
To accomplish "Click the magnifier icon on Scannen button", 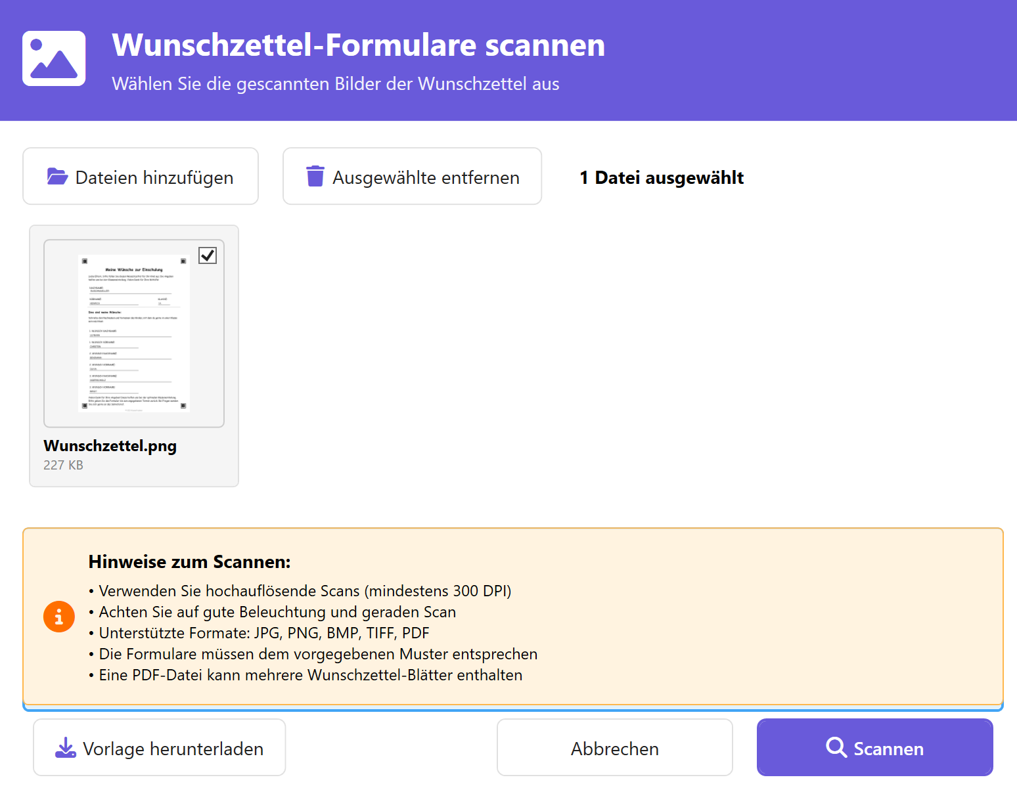I will click(x=836, y=747).
